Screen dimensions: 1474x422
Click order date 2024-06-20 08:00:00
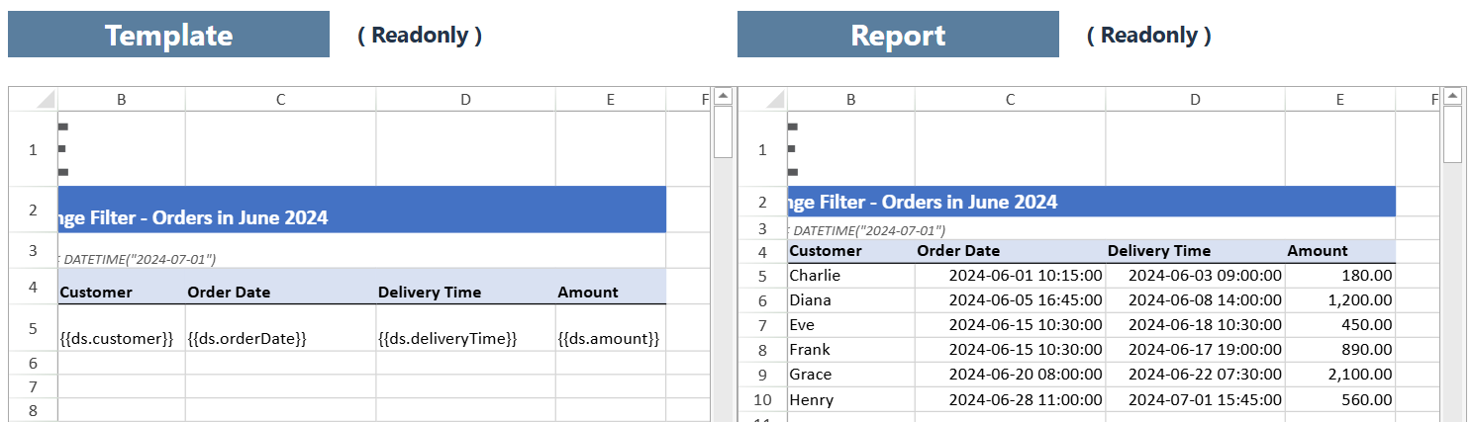point(1010,375)
